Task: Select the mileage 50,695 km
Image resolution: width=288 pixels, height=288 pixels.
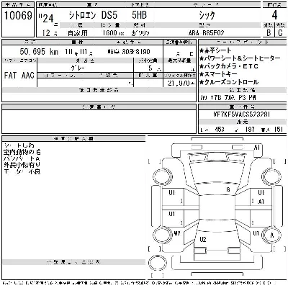Action: [39, 51]
